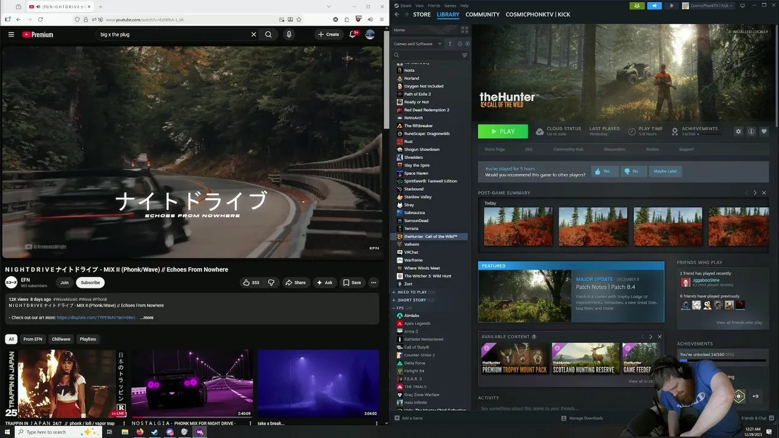Open theHunter game info icon

[751, 131]
